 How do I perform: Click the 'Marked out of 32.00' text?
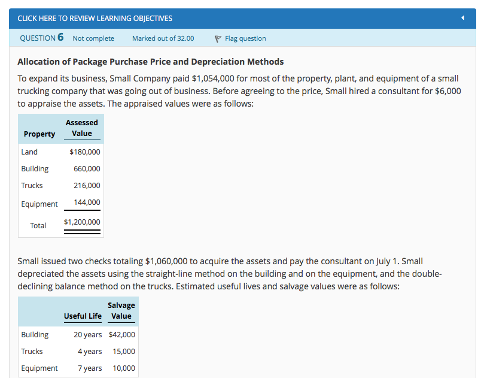(x=163, y=38)
